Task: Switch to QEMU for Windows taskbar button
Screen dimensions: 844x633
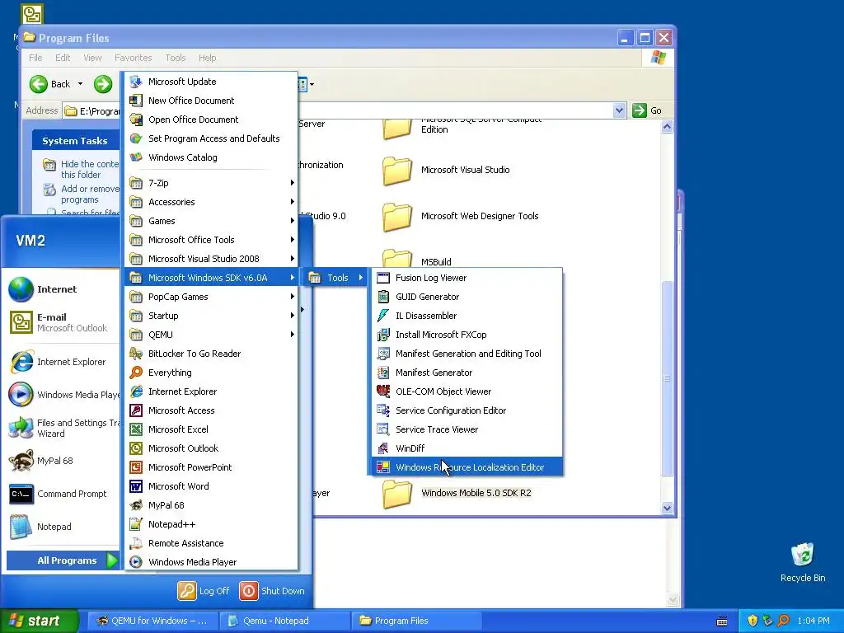Action: (154, 621)
